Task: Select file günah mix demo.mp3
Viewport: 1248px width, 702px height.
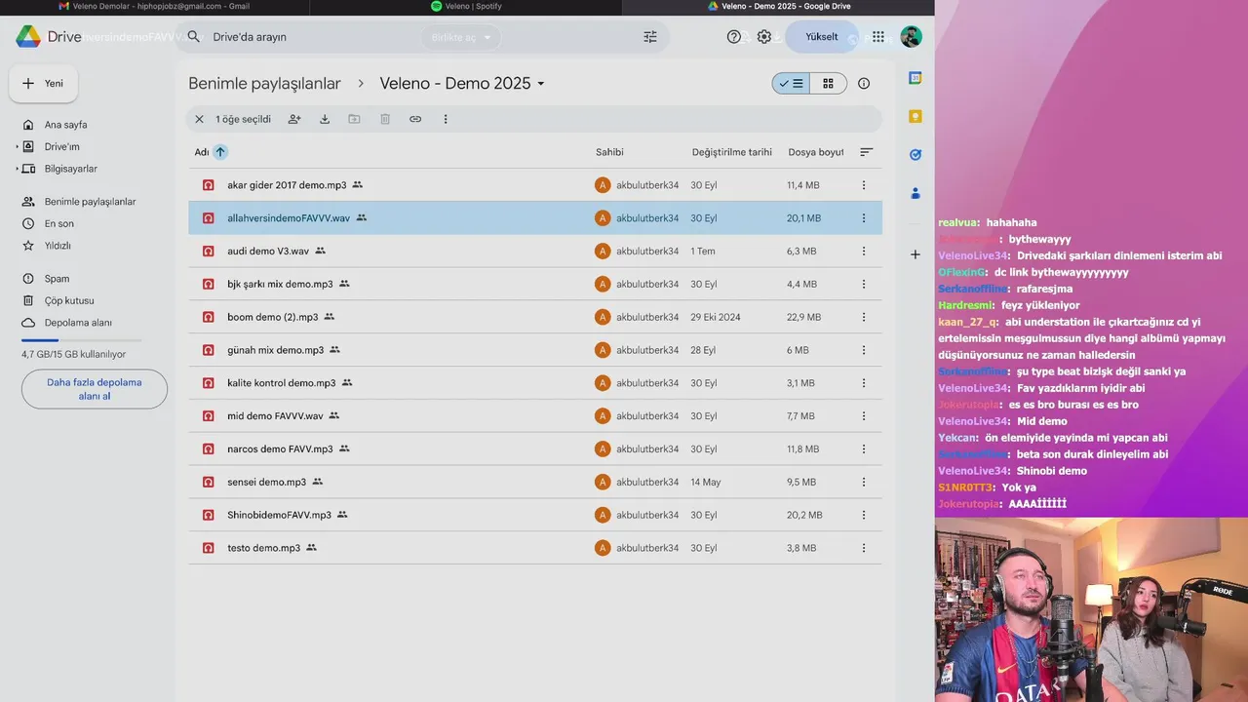Action: 534,350
